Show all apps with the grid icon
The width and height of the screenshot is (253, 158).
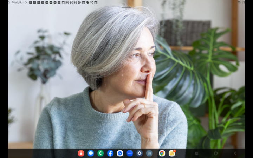(x=149, y=153)
